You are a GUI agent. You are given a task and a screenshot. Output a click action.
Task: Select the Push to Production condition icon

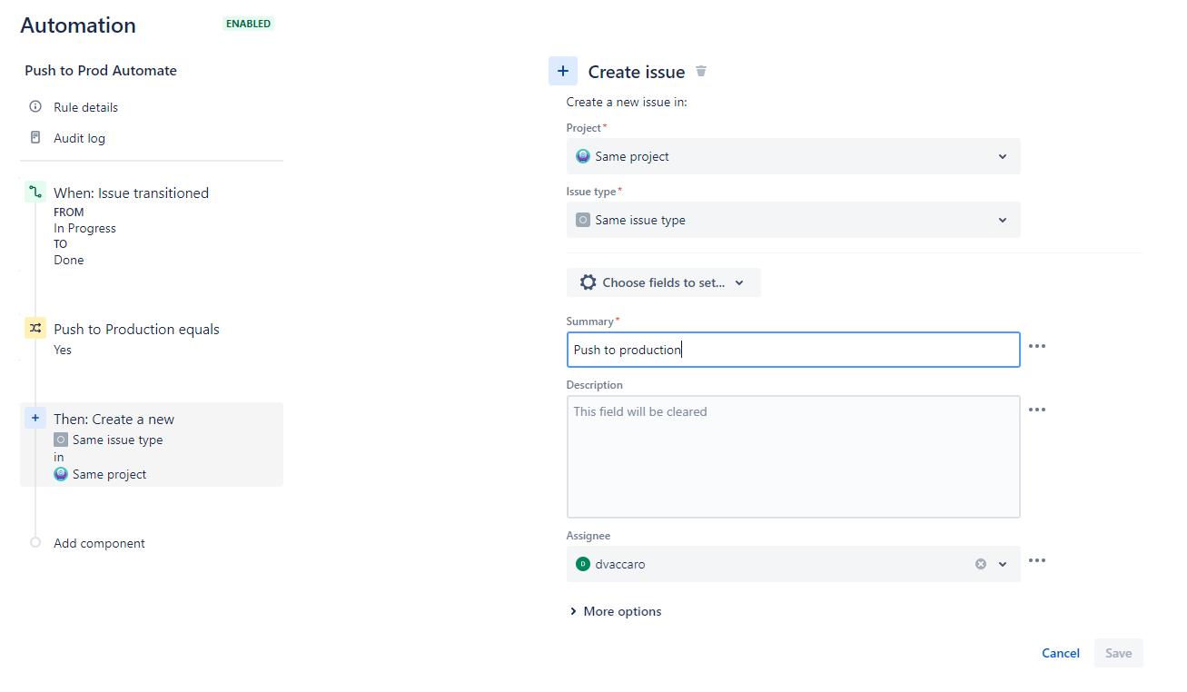tap(35, 328)
